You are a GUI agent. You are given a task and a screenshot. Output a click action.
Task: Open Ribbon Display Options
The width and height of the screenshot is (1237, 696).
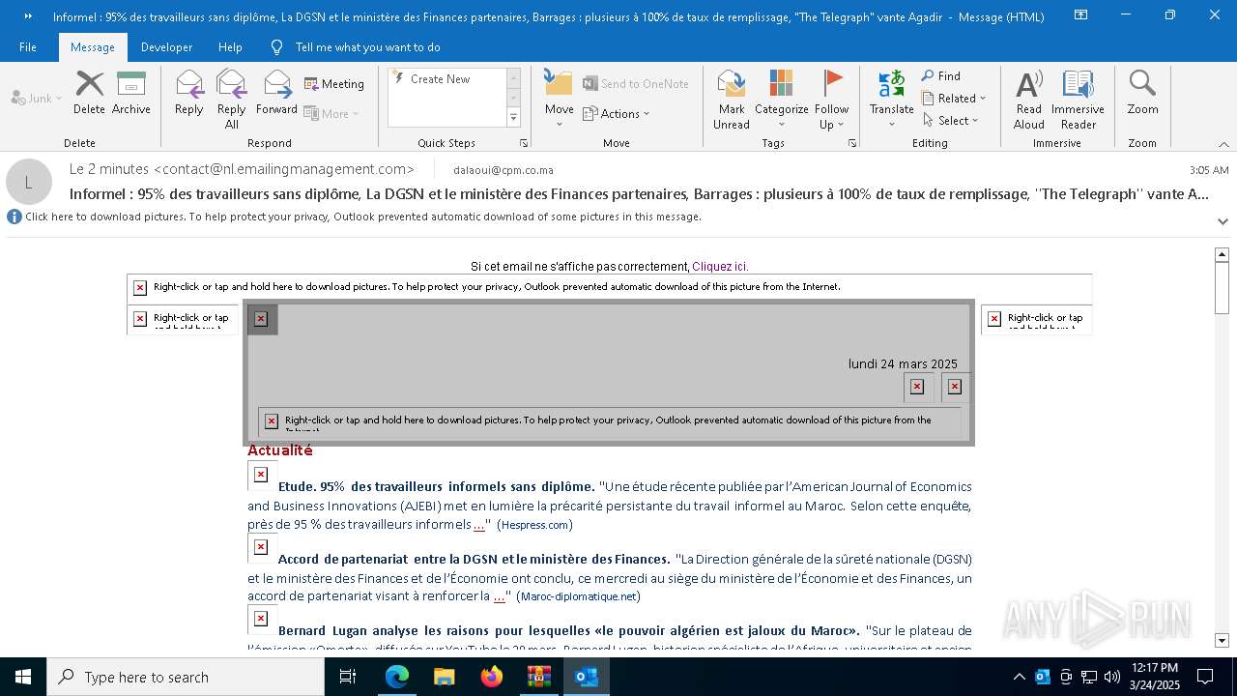(1080, 15)
